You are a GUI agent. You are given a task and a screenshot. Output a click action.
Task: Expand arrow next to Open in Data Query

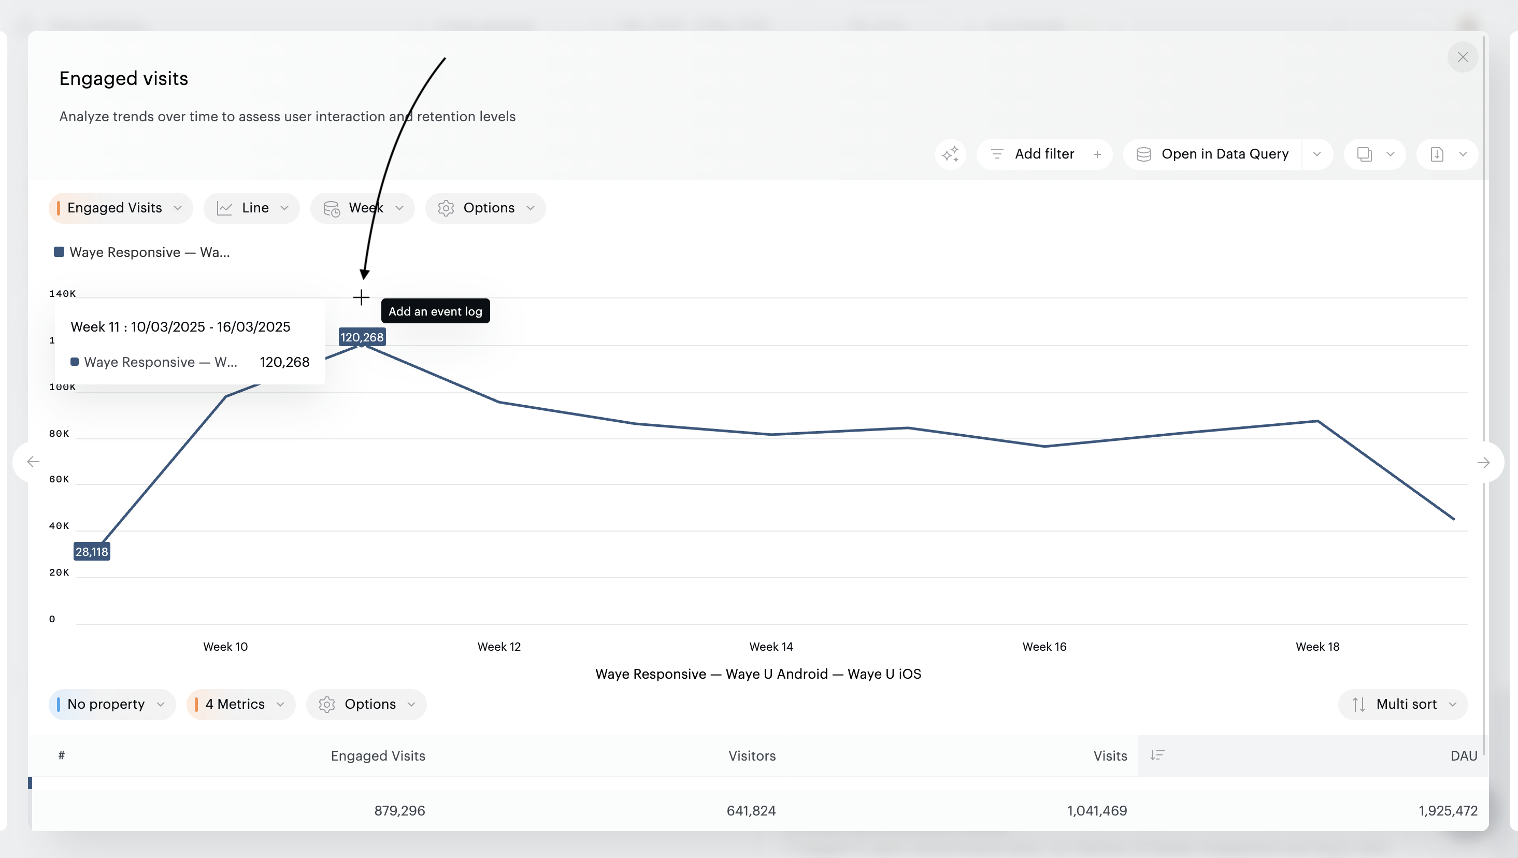tap(1316, 154)
